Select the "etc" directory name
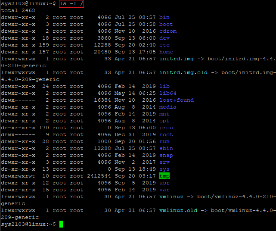The width and height of the screenshot is (276, 231). pyautogui.click(x=164, y=45)
